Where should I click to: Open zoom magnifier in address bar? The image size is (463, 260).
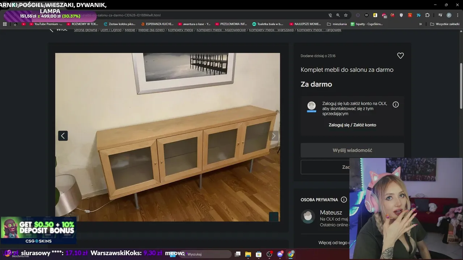(338, 15)
